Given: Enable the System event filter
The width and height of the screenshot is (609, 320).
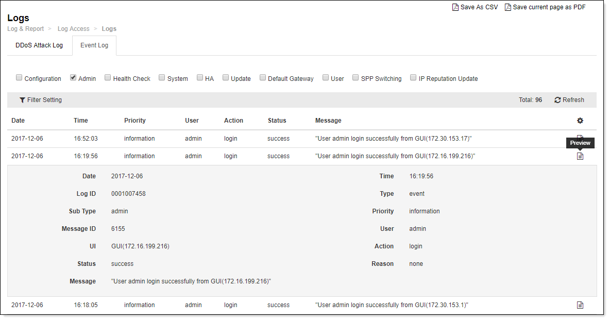Looking at the screenshot, I should 161,77.
